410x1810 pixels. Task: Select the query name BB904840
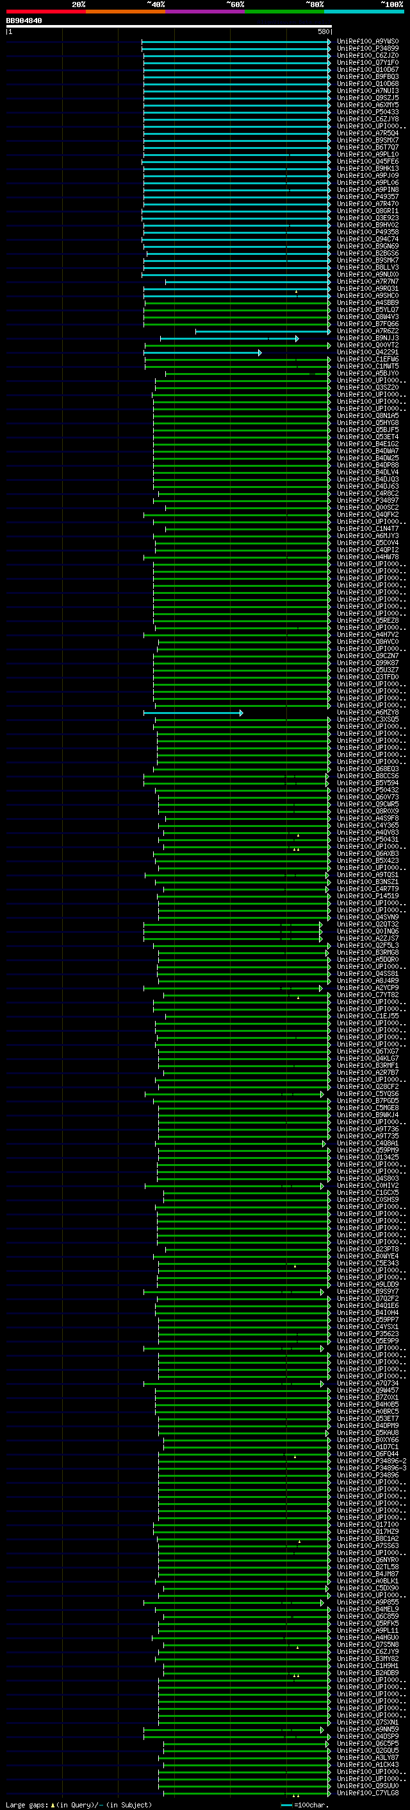click(24, 21)
